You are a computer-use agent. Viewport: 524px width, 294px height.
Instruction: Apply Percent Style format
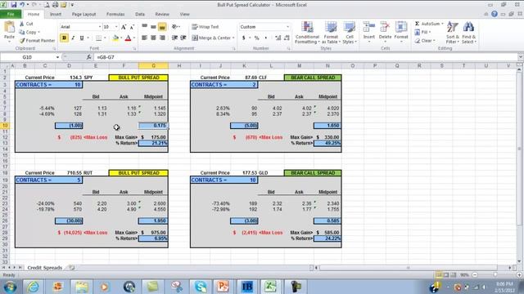pos(256,38)
